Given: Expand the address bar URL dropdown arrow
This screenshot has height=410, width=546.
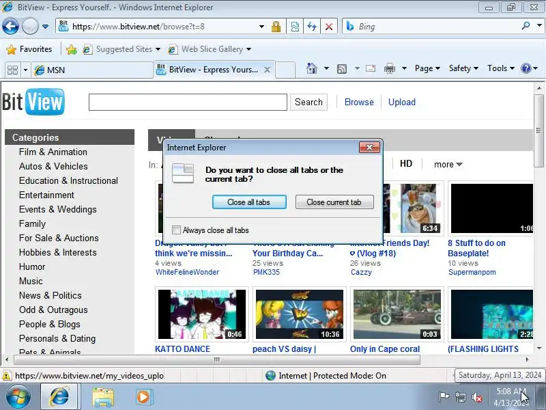Looking at the screenshot, I should click(x=261, y=27).
